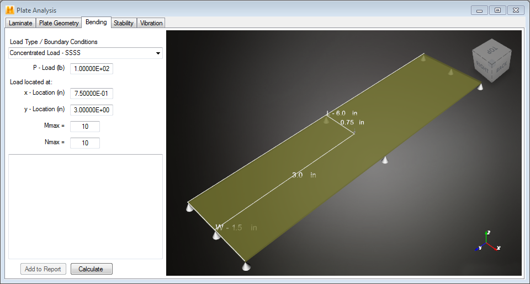Maximize the Plate Analysis window
530x284 pixels.
coord(497,10)
